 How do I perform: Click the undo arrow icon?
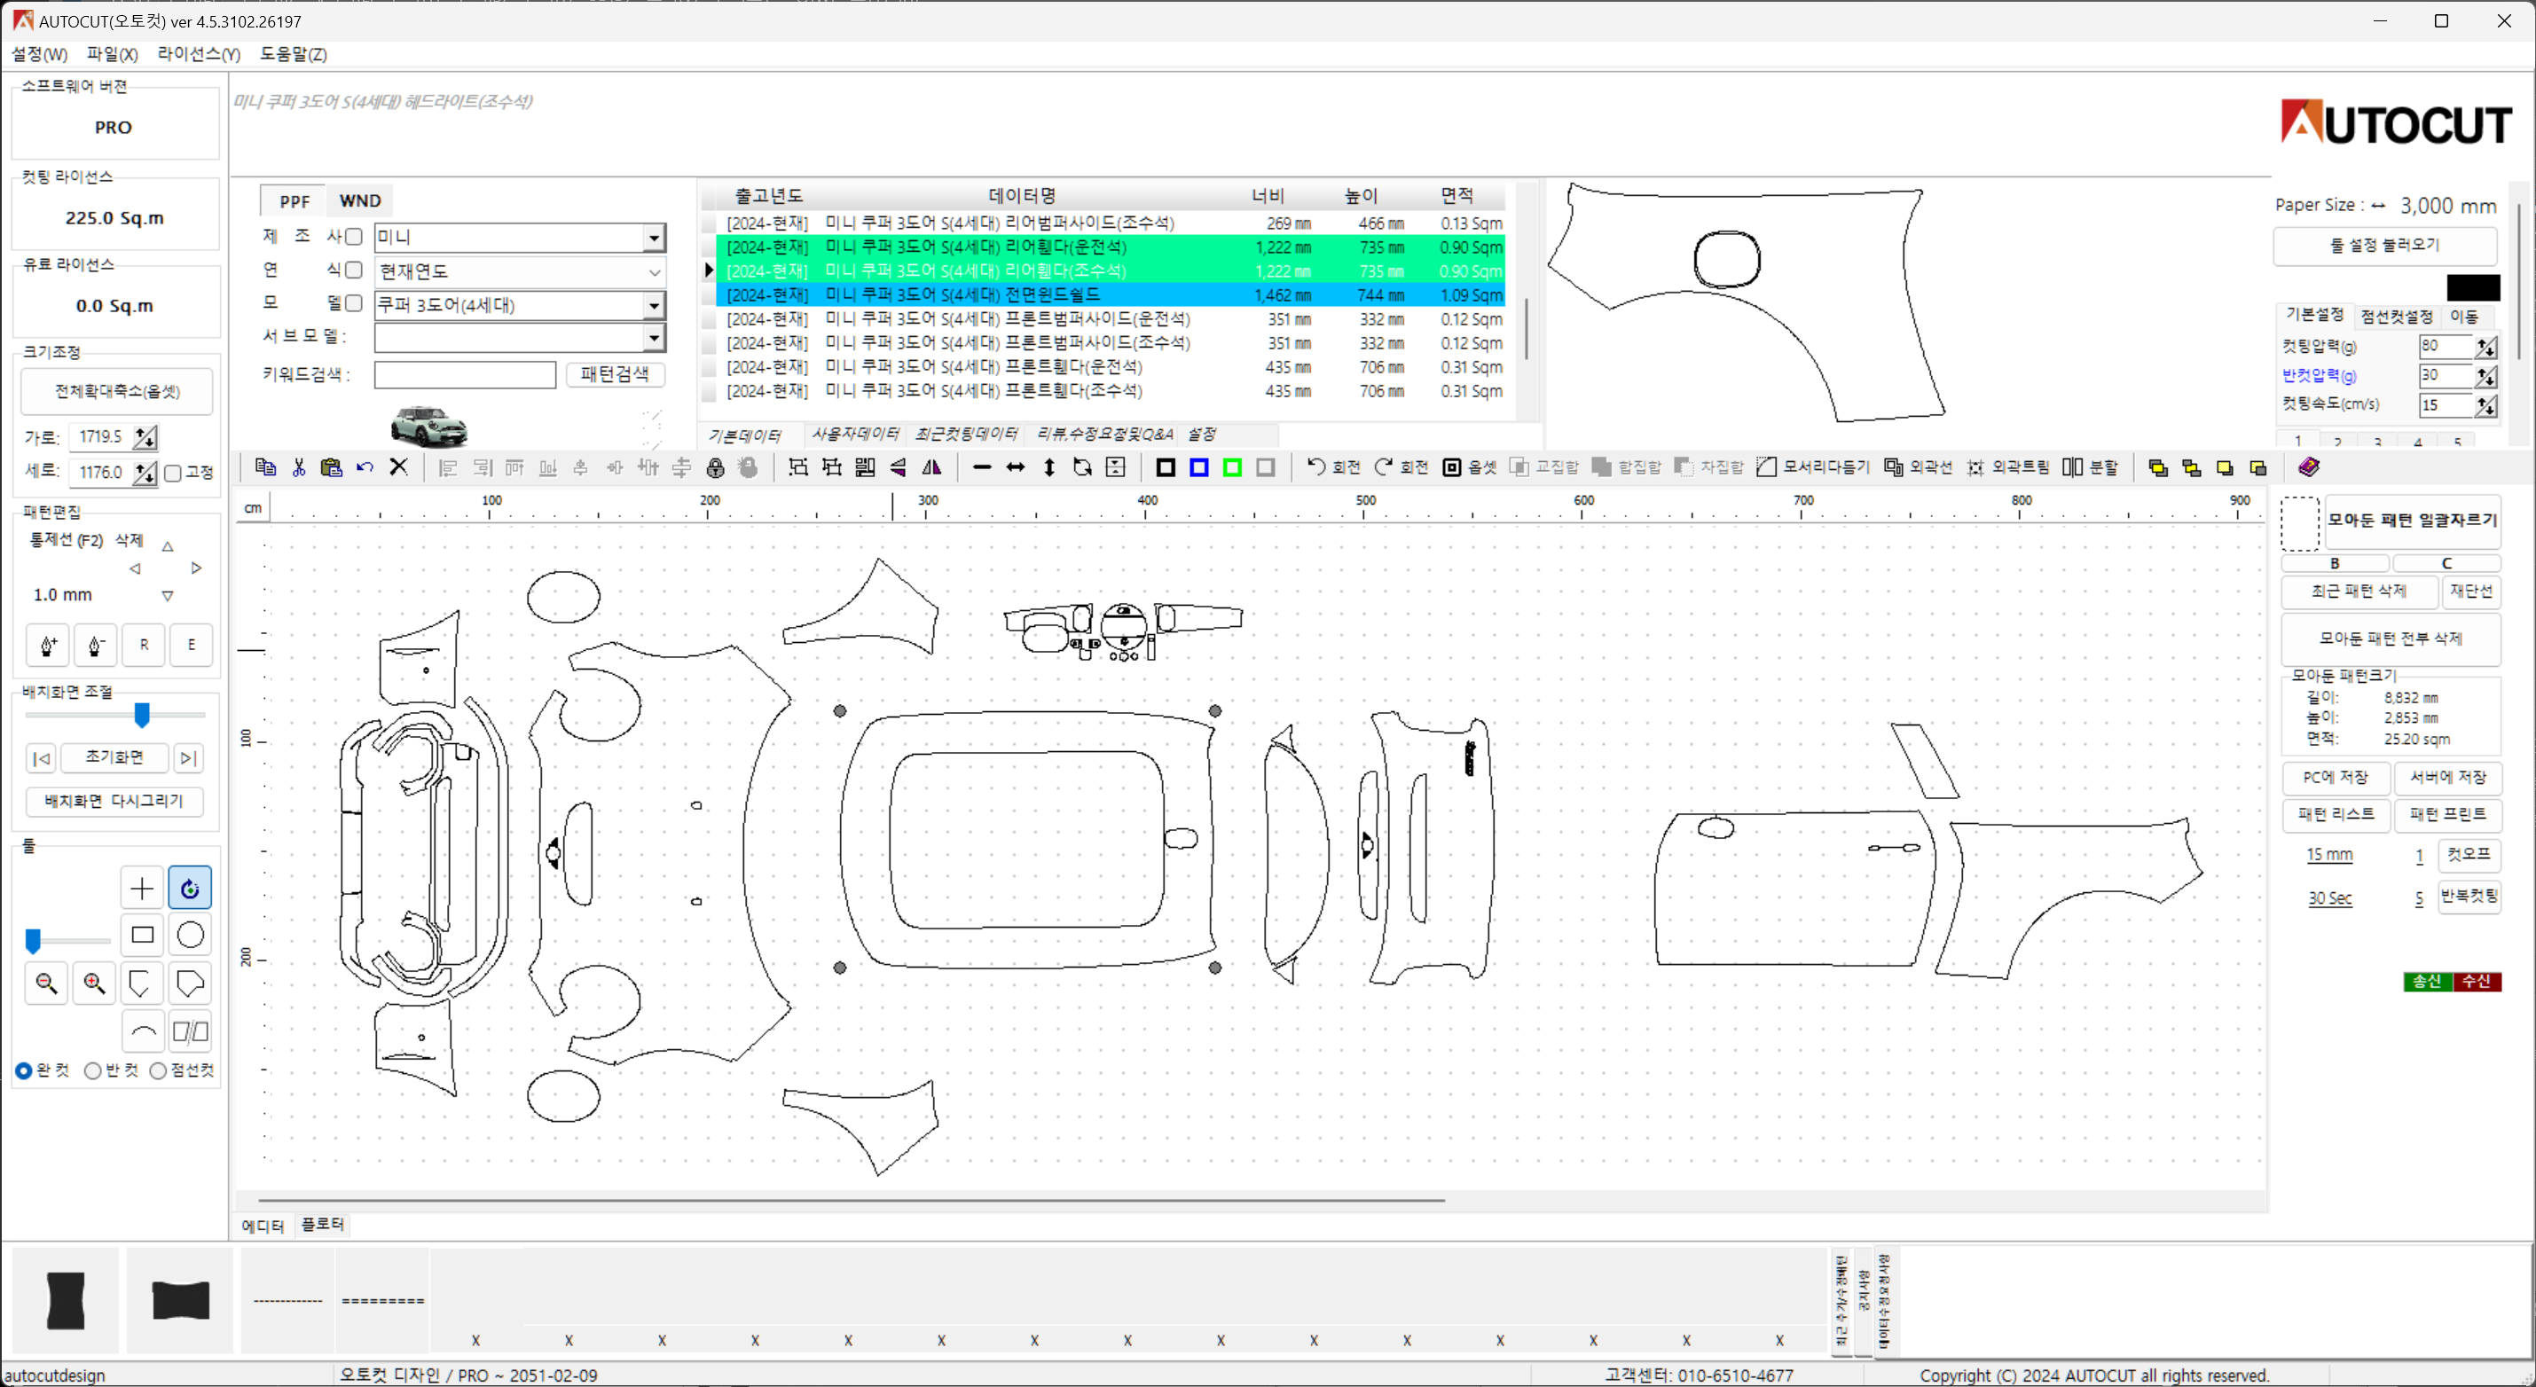pos(365,467)
